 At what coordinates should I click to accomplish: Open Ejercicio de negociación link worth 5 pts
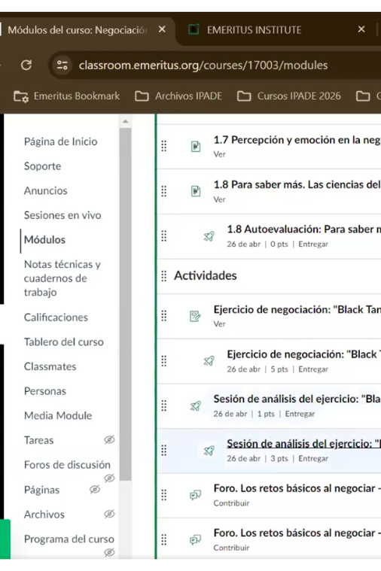click(303, 354)
